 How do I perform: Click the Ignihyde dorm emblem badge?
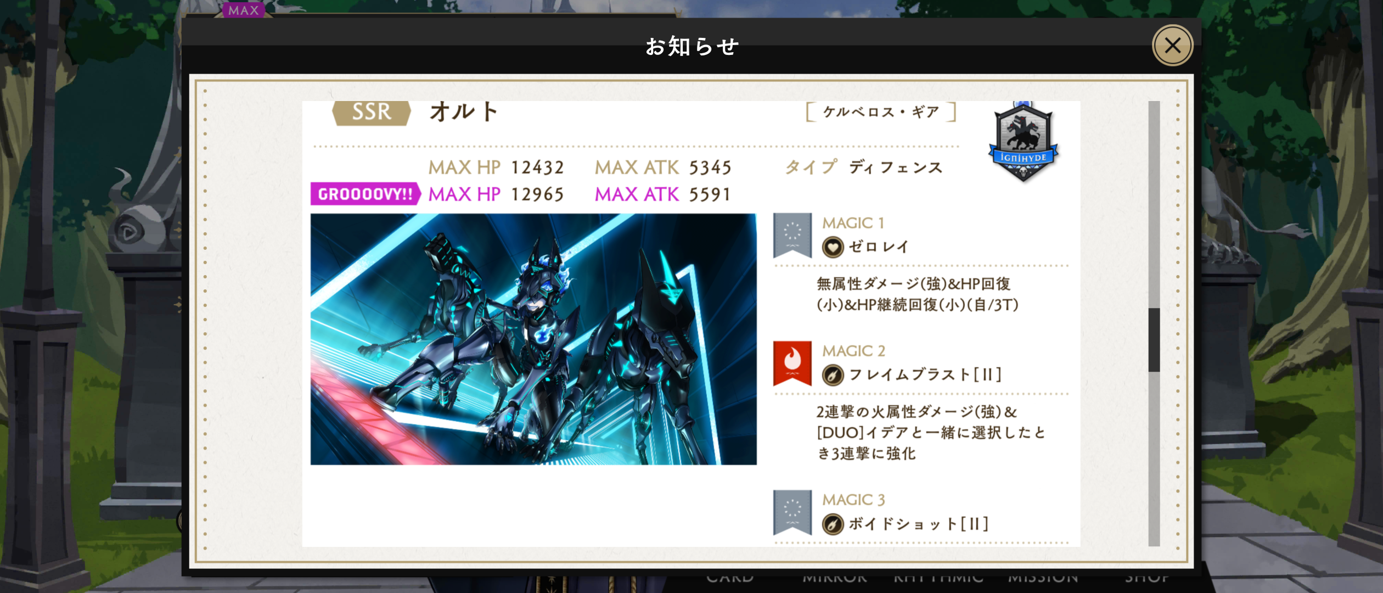(1024, 142)
